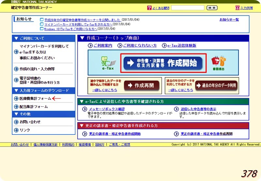Click the arrow icon beside 作成の流れ・入力例等

16,69
